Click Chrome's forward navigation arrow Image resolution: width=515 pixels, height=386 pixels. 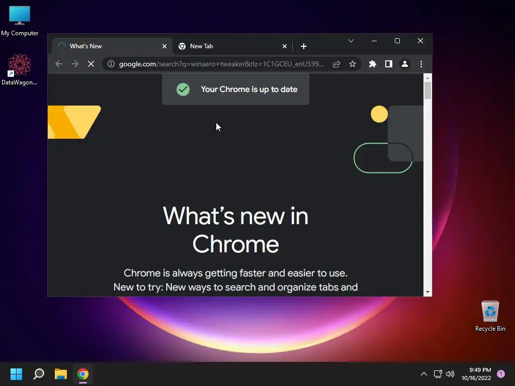tap(75, 64)
